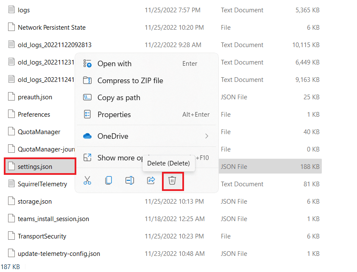This screenshot has width=357, height=272.
Task: Click the Preferences file icon
Action: (11, 114)
